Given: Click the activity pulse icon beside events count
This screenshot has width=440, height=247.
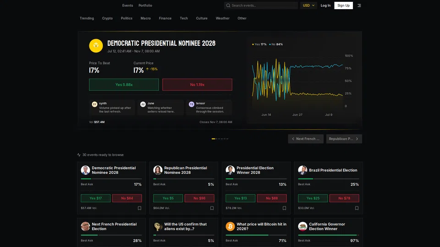Looking at the screenshot, I should coord(79,155).
